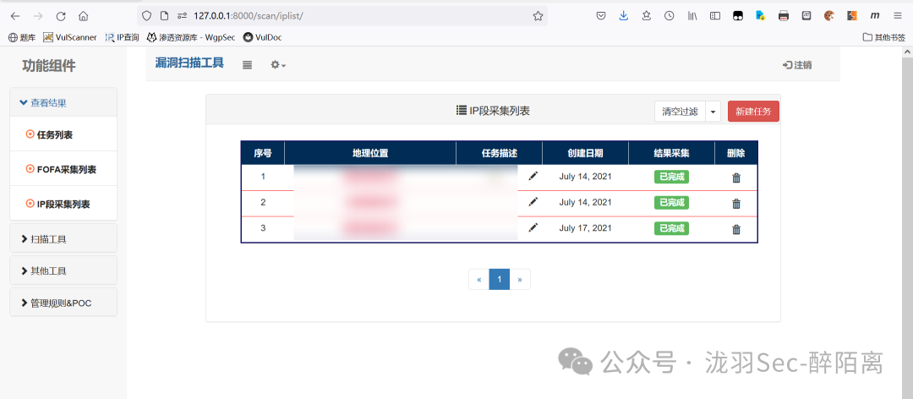Open the 其他书签 bookmarks folder
The image size is (913, 399).
883,37
